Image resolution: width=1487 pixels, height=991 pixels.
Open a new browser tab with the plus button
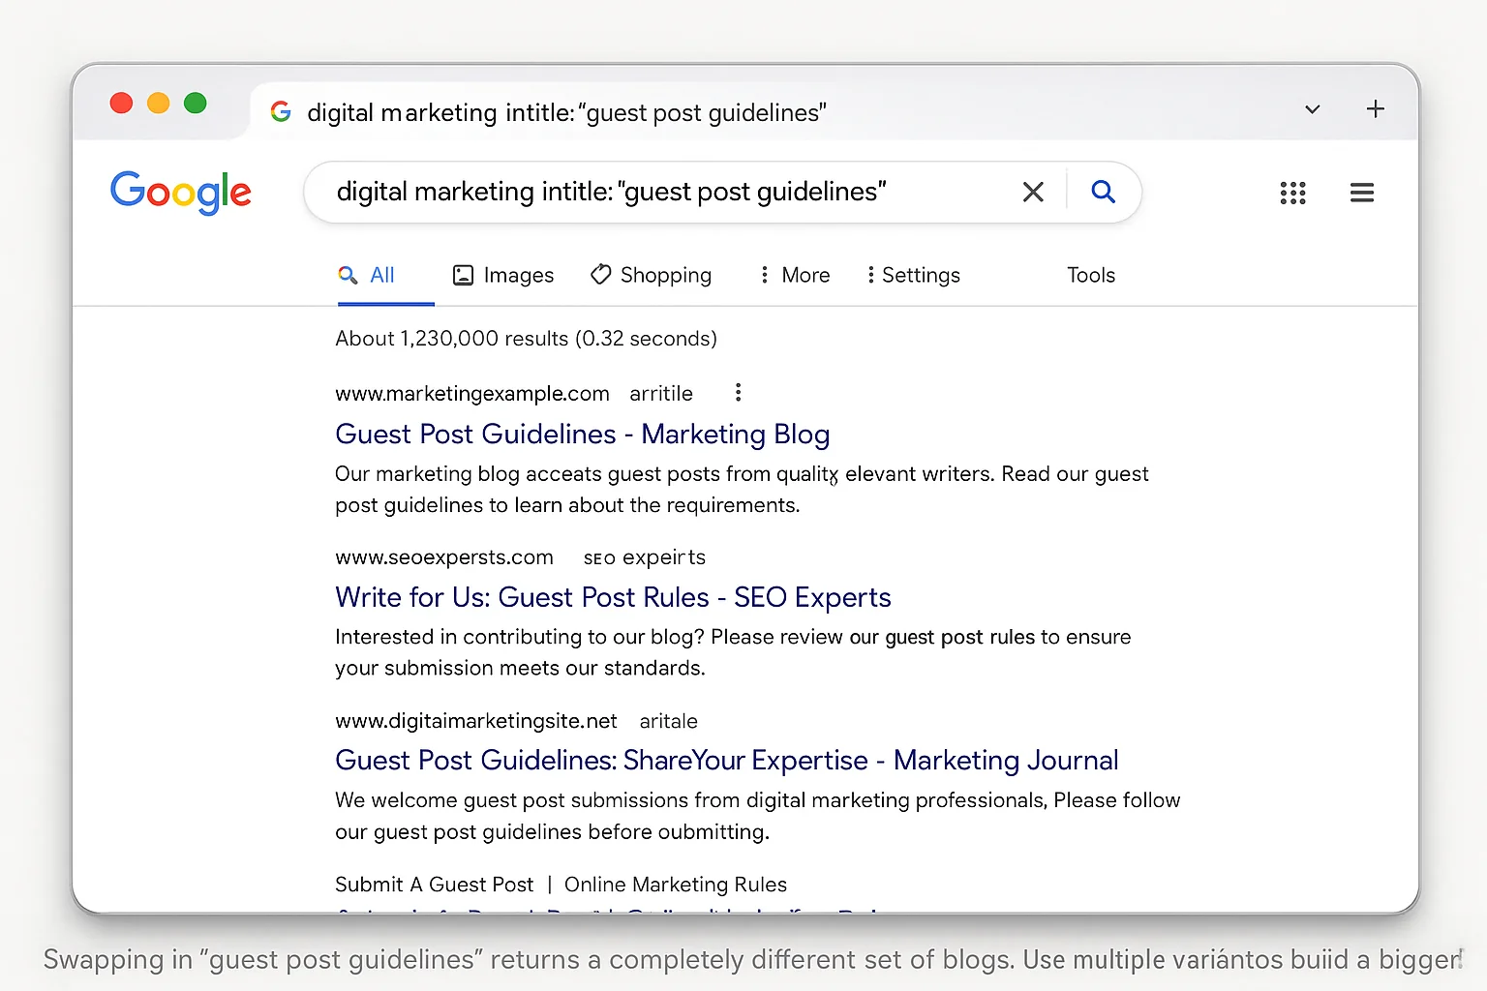click(x=1375, y=108)
